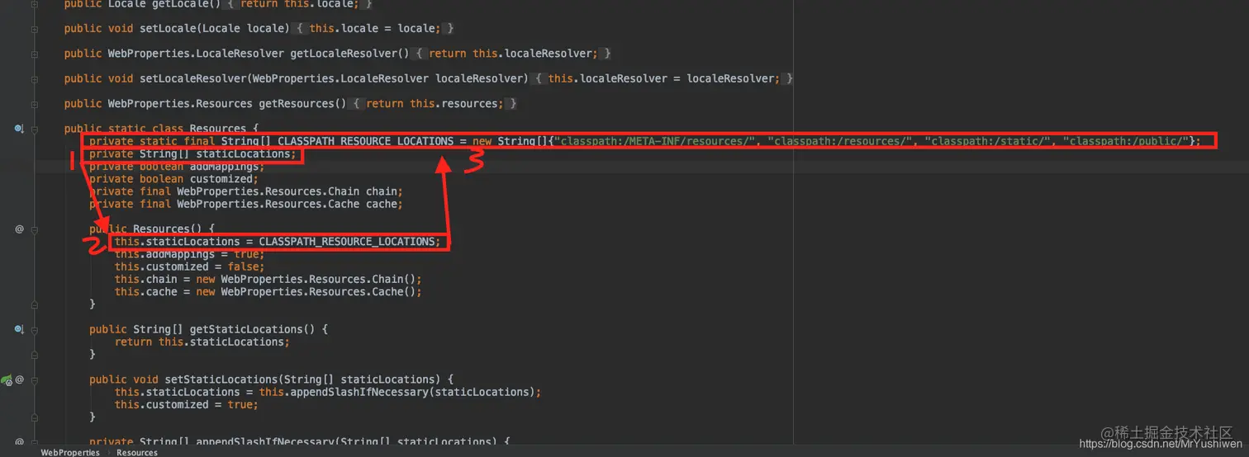Expand the folded getLocaleResolver method via gutter

click(x=35, y=54)
